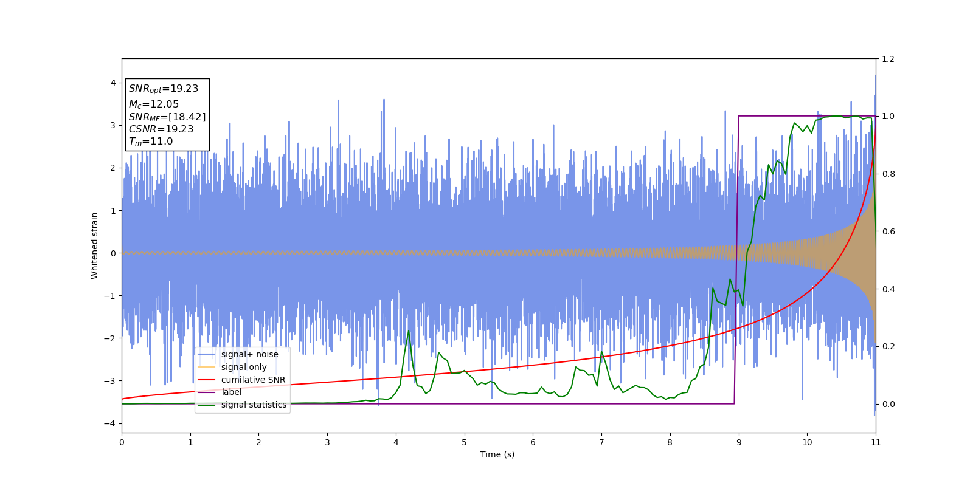Image resolution: width=973 pixels, height=486 pixels.
Task: Click x-axis tick label 6
Action: 533,442
